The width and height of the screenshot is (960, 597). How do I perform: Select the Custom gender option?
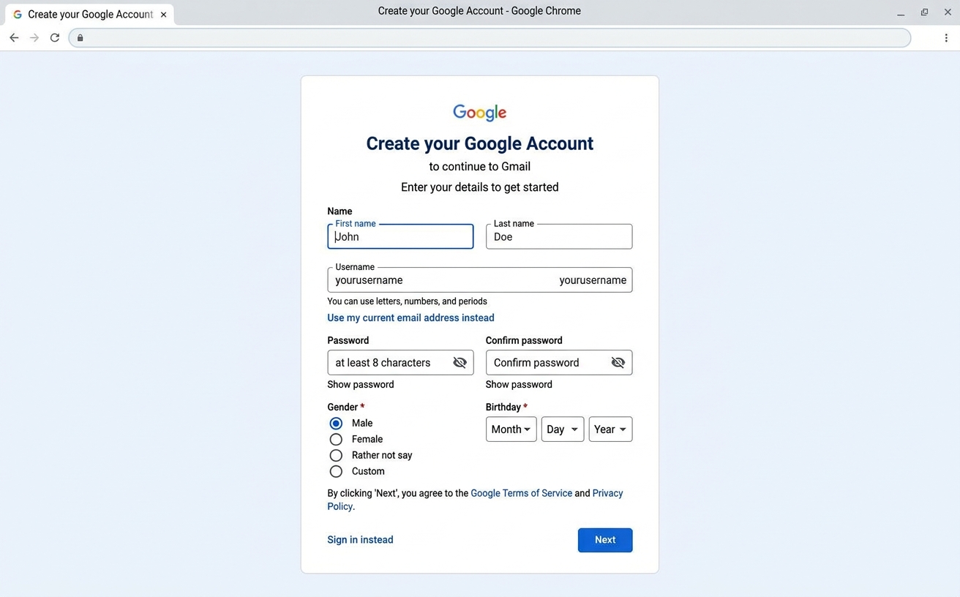pyautogui.click(x=336, y=471)
